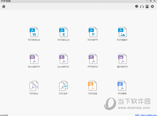Viewport: 157px width, 116px height.
Task: Click the 'PDF转Excel' text label
Action: coord(63,40)
